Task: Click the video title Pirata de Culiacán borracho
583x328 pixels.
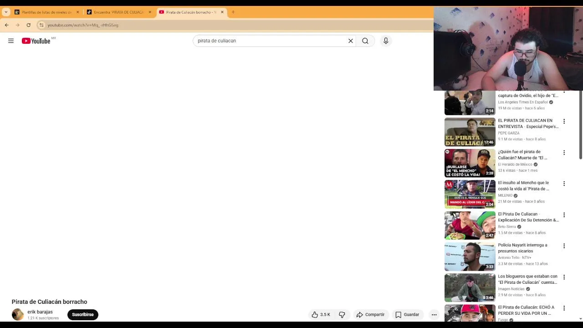Action: [49, 302]
